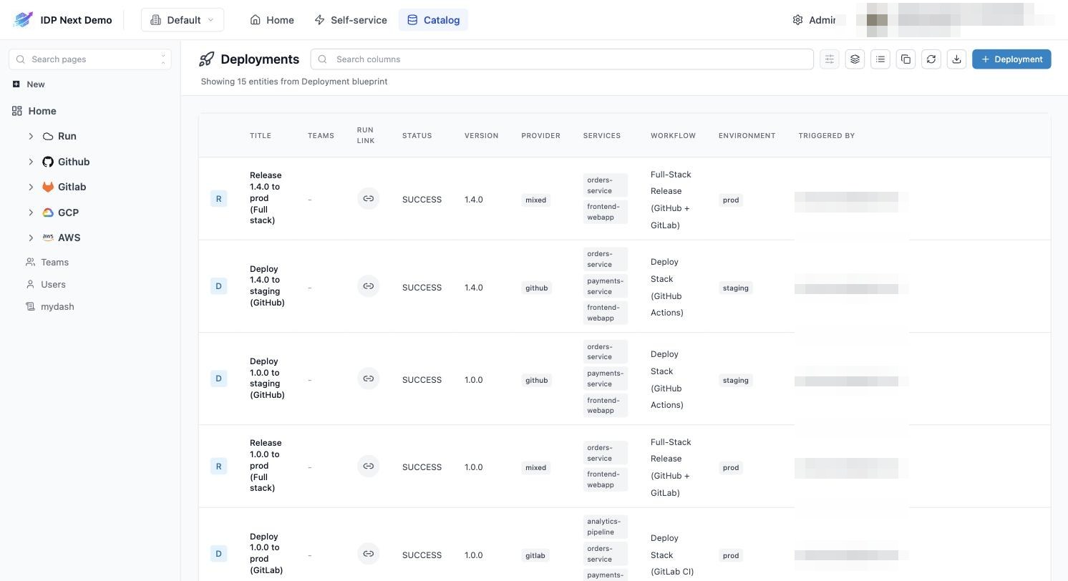This screenshot has height=581, width=1068.
Task: Open run link for Release 1.0.0 to prod
Action: pos(368,467)
